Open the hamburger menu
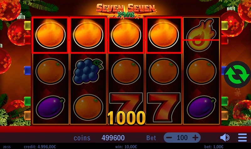Screen dimensions: 251x149 242,137
